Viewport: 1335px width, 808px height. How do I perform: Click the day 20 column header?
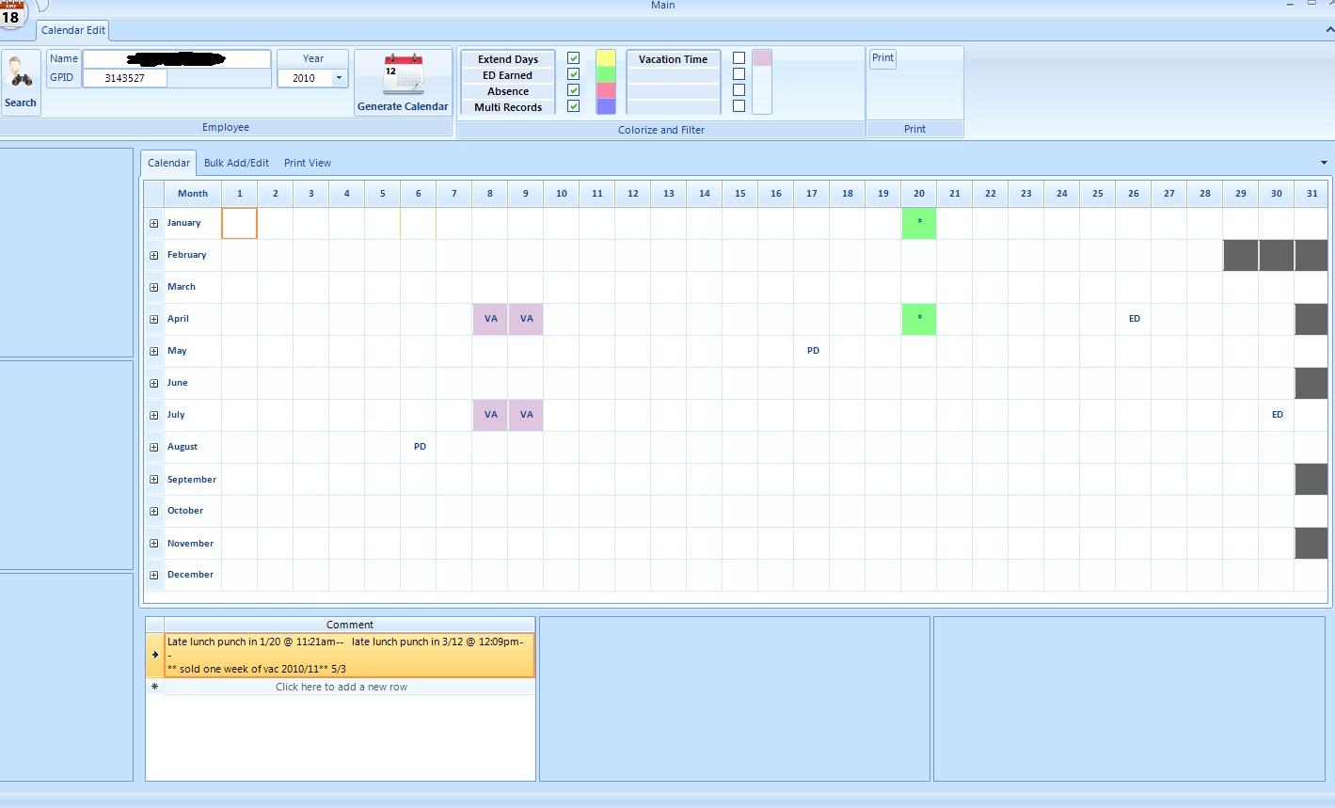919,194
